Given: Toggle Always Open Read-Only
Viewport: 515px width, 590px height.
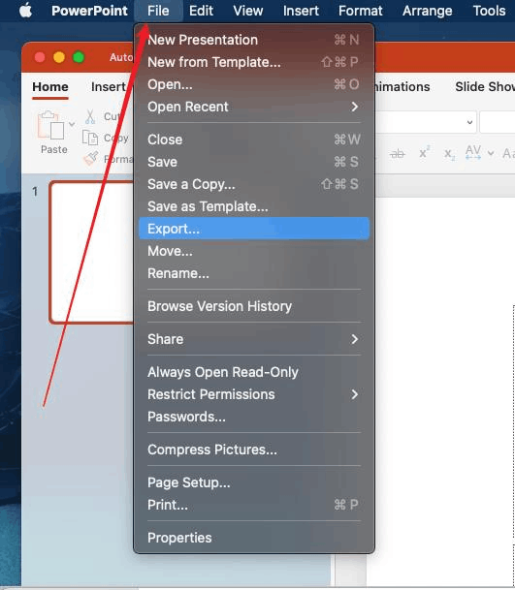Looking at the screenshot, I should click(x=253, y=372).
